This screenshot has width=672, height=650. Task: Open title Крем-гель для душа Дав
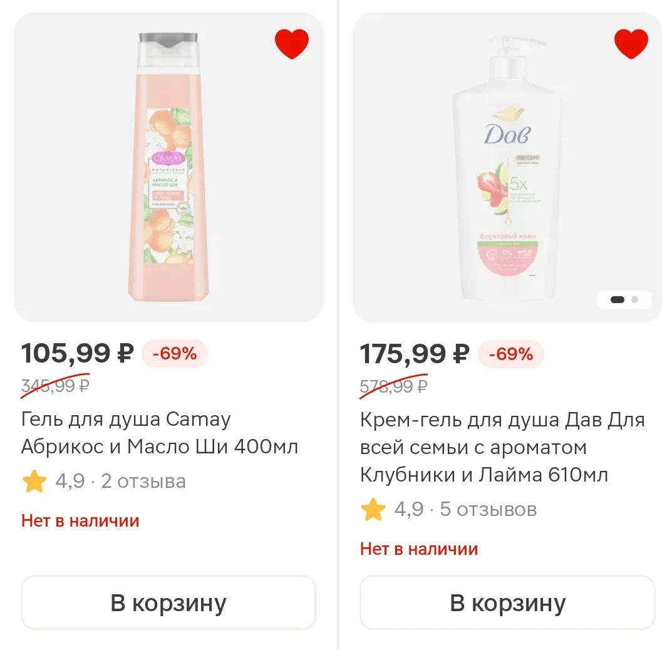[502, 447]
